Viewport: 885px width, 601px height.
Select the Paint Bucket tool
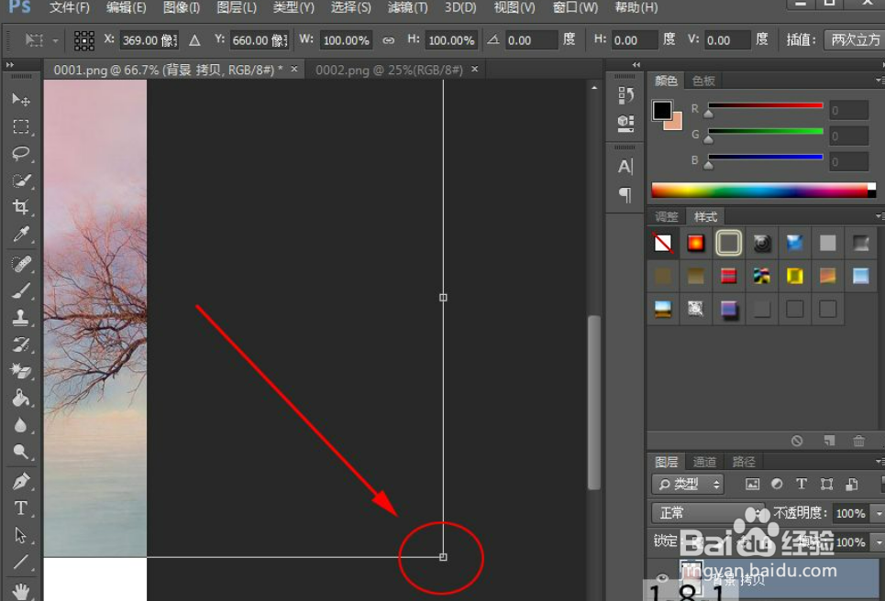click(21, 398)
